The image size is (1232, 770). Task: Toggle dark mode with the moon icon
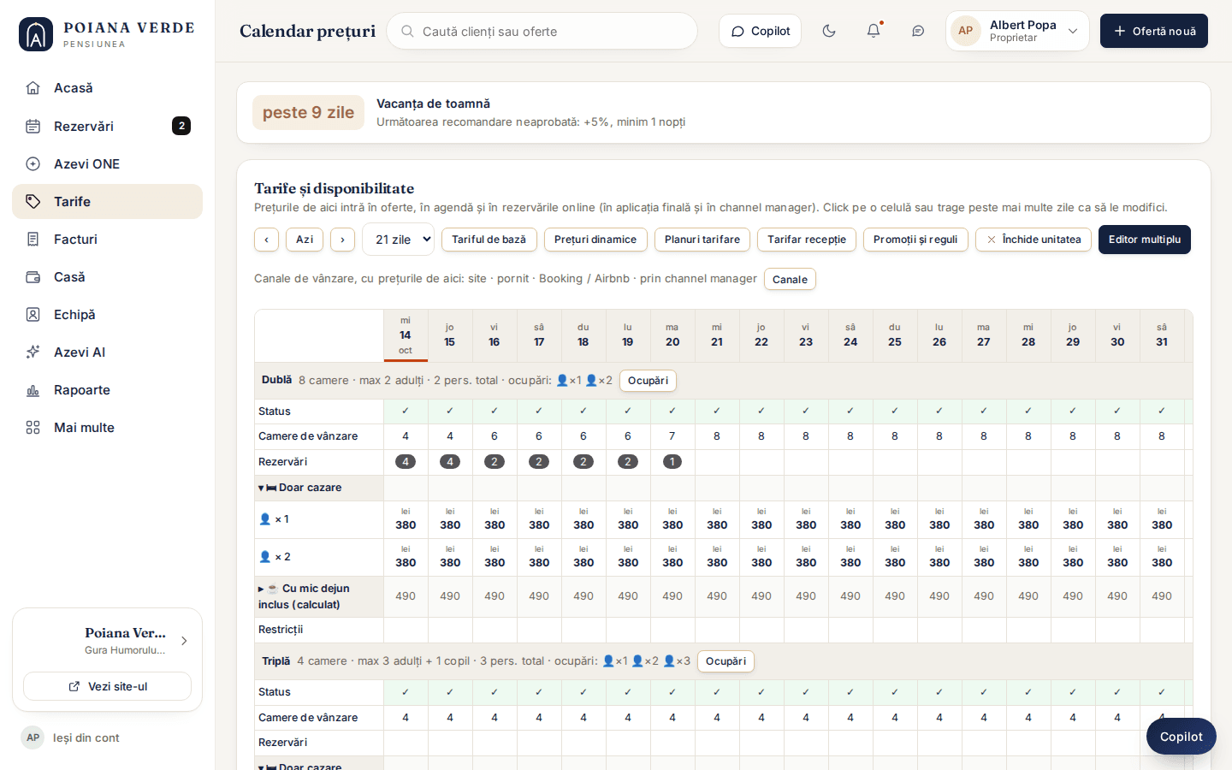click(x=829, y=31)
